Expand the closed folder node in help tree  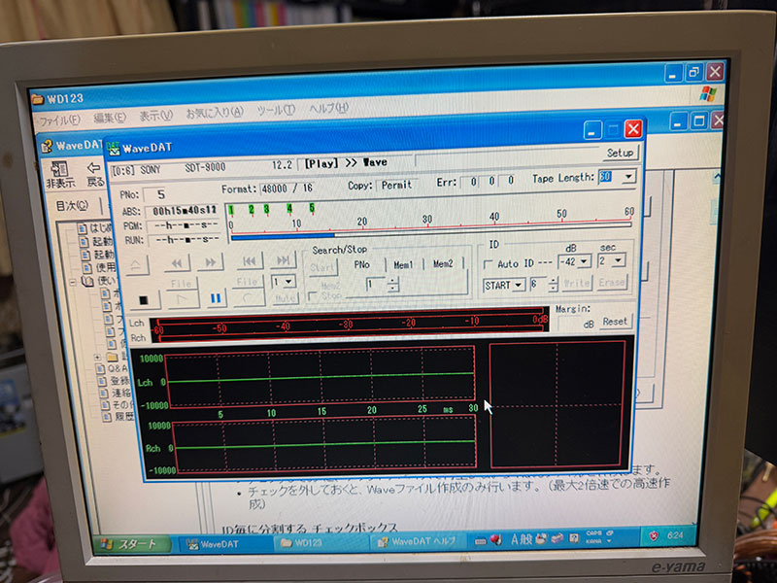tap(97, 357)
